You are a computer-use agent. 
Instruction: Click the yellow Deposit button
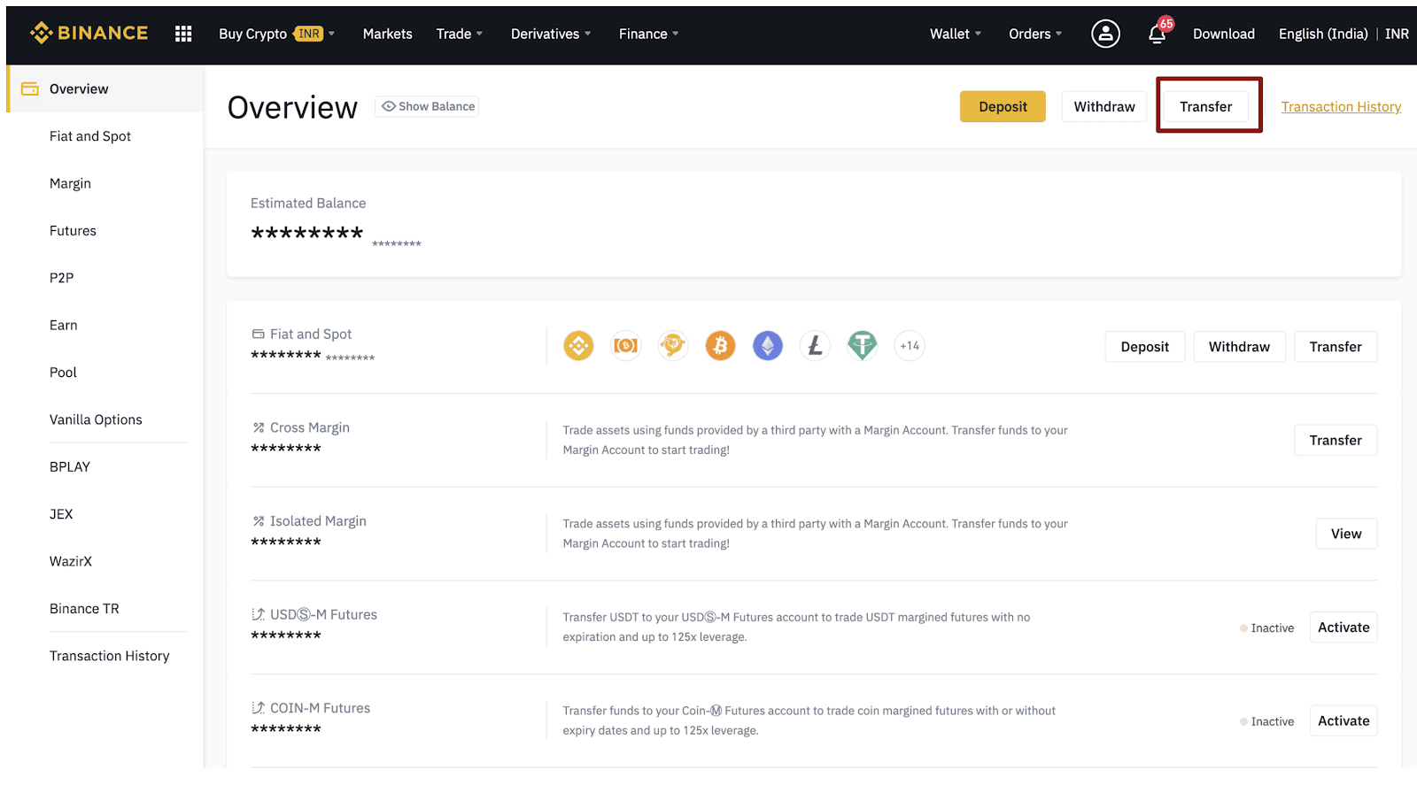pyautogui.click(x=1003, y=107)
